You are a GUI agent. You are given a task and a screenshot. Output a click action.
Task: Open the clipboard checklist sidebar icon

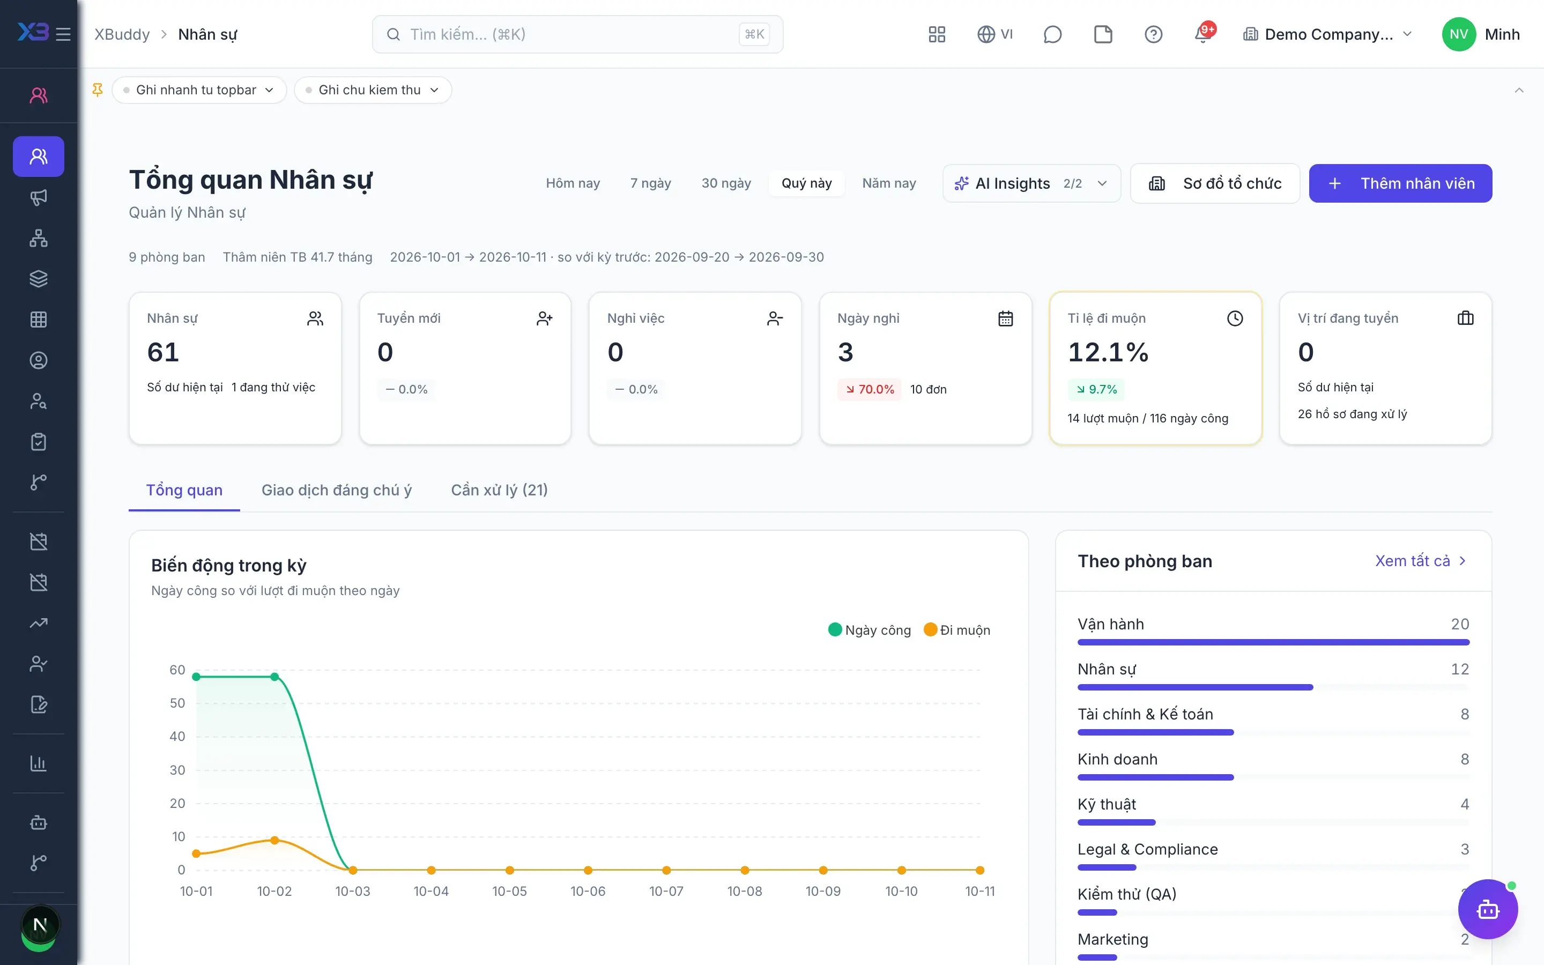coord(38,442)
